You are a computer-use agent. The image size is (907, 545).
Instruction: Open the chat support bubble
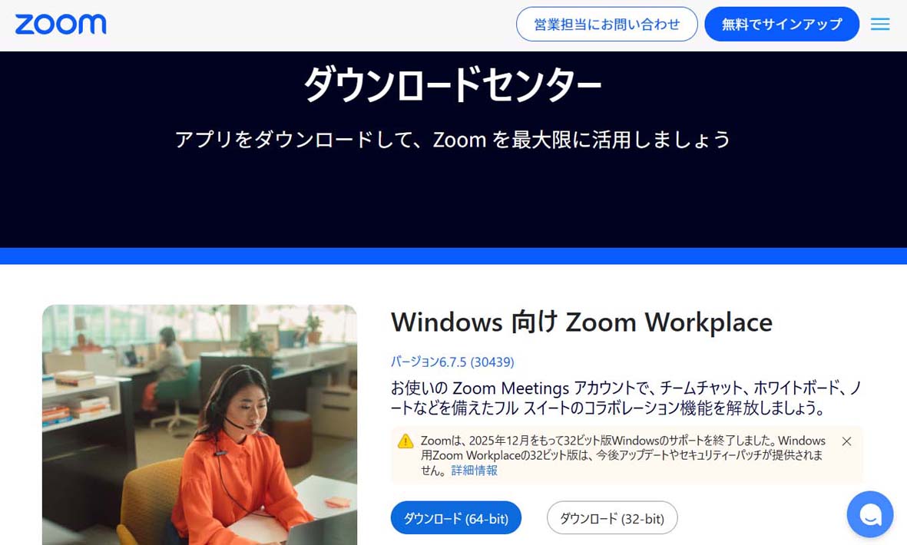(x=870, y=514)
